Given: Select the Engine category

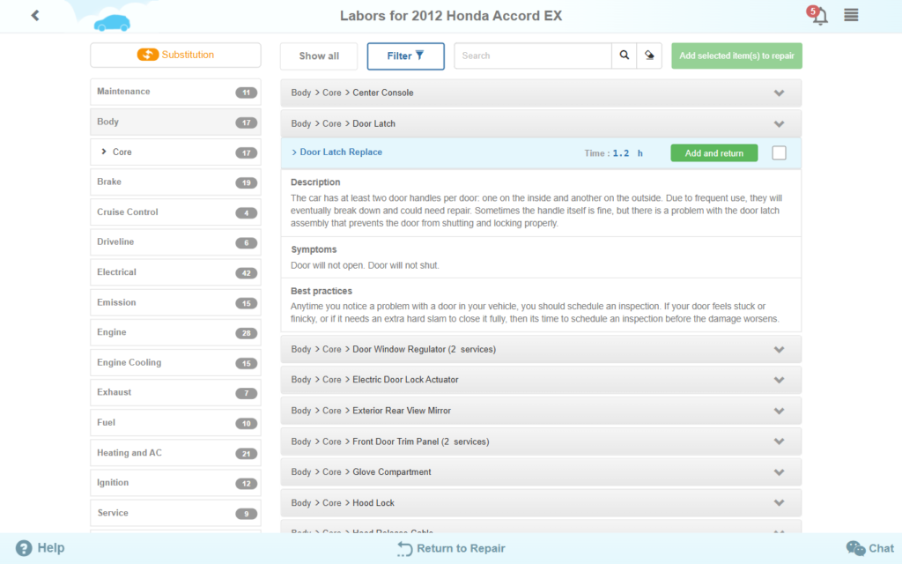Looking at the screenshot, I should pyautogui.click(x=175, y=332).
